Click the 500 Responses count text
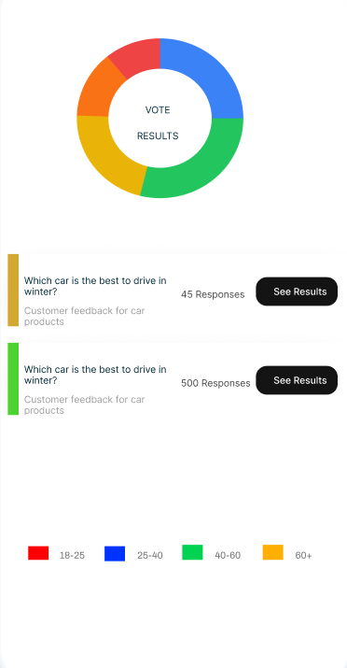This screenshot has height=668, width=347. 215,383
